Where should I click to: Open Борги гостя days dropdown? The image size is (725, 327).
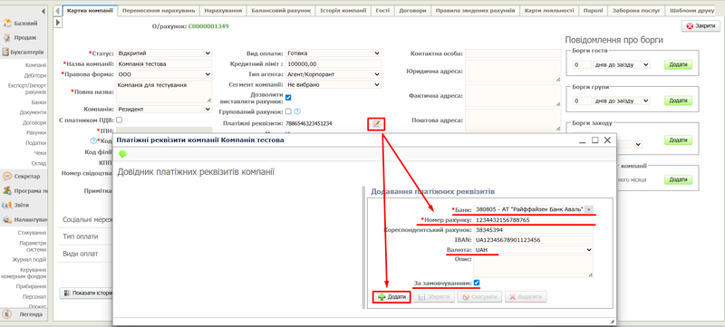pos(622,65)
